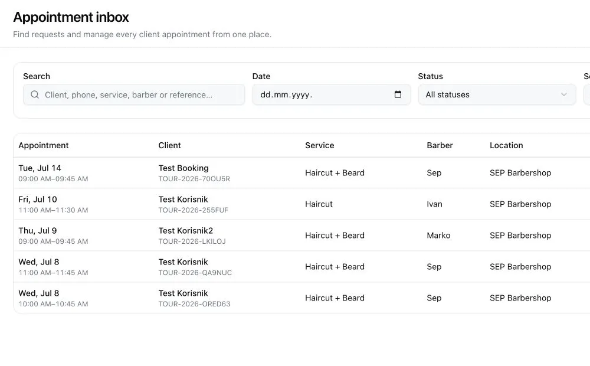Click the Service column header
The image size is (590, 366).
point(319,145)
